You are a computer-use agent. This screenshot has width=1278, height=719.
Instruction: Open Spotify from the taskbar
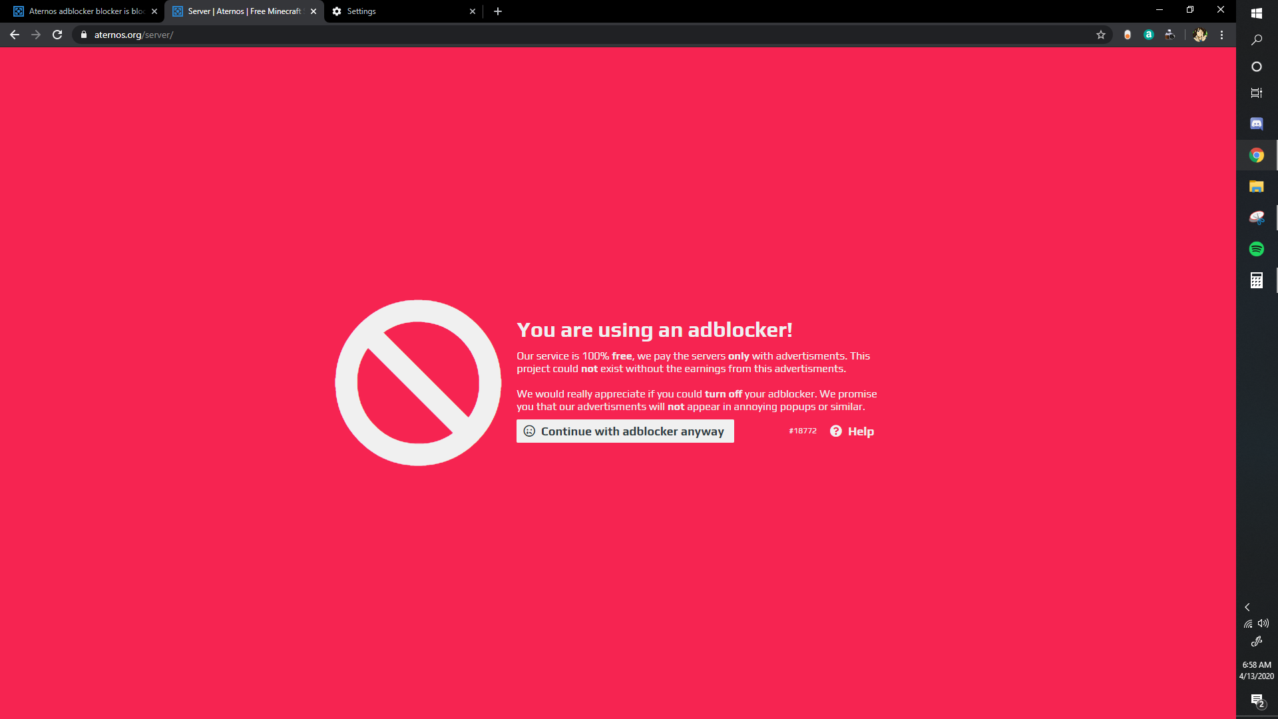click(x=1257, y=249)
